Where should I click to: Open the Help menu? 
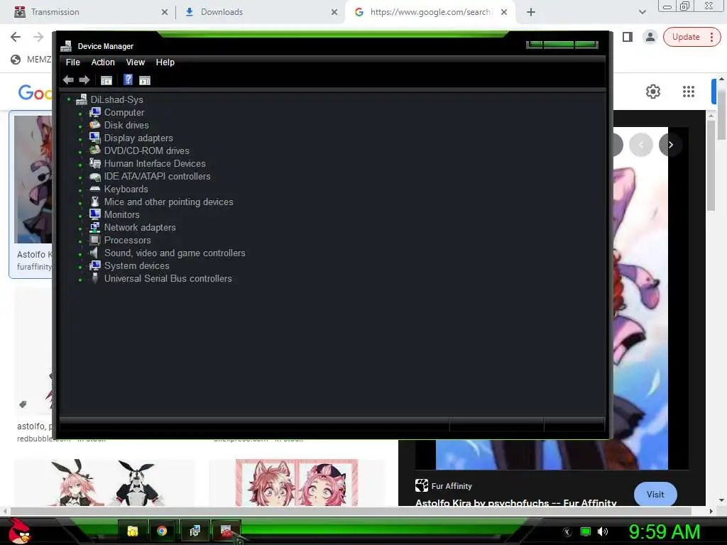click(165, 62)
